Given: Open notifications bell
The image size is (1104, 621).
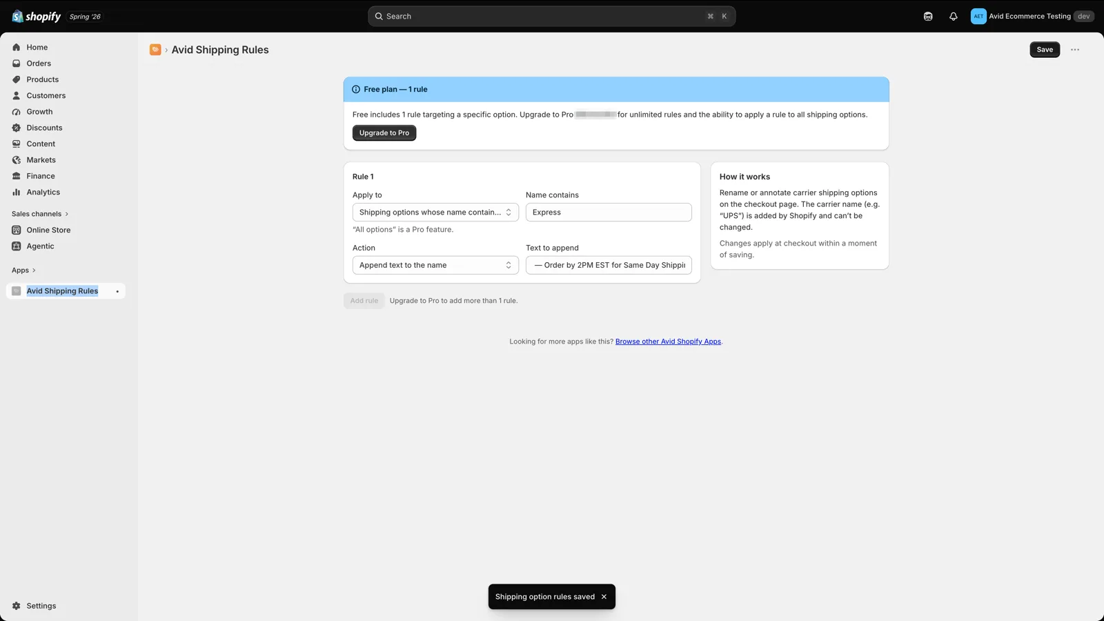Looking at the screenshot, I should coord(954,17).
